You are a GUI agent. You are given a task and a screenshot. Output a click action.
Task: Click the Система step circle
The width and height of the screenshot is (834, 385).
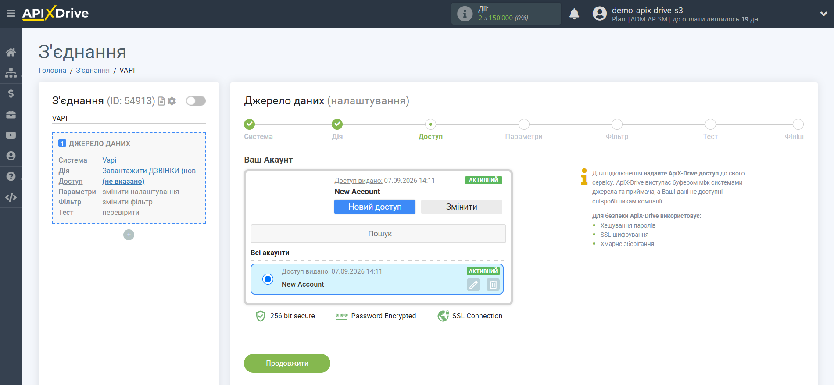click(x=250, y=124)
